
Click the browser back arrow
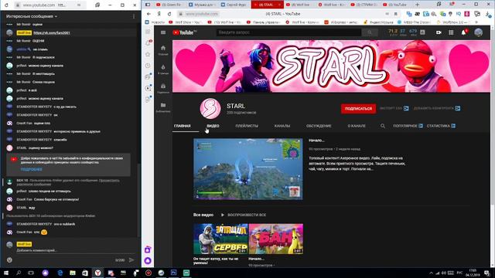[x=148, y=14]
